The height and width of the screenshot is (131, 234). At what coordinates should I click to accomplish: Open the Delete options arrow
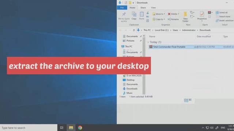(x=179, y=14)
